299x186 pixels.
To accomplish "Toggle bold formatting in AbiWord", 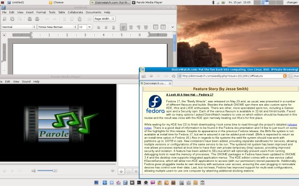I will tap(99, 27).
